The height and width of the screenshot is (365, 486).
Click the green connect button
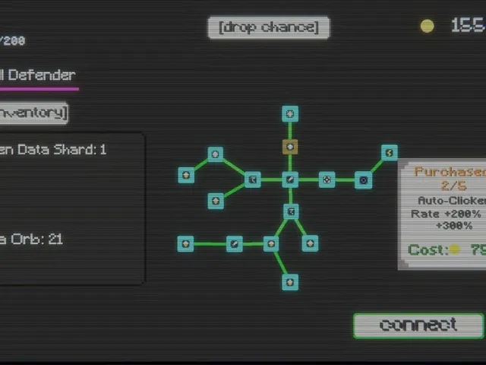coord(418,325)
